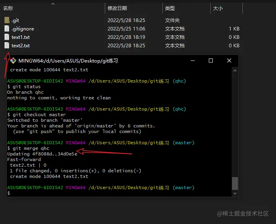Sort files by 修改日期 column header
This screenshot has width=276, height=224.
pos(117,8)
